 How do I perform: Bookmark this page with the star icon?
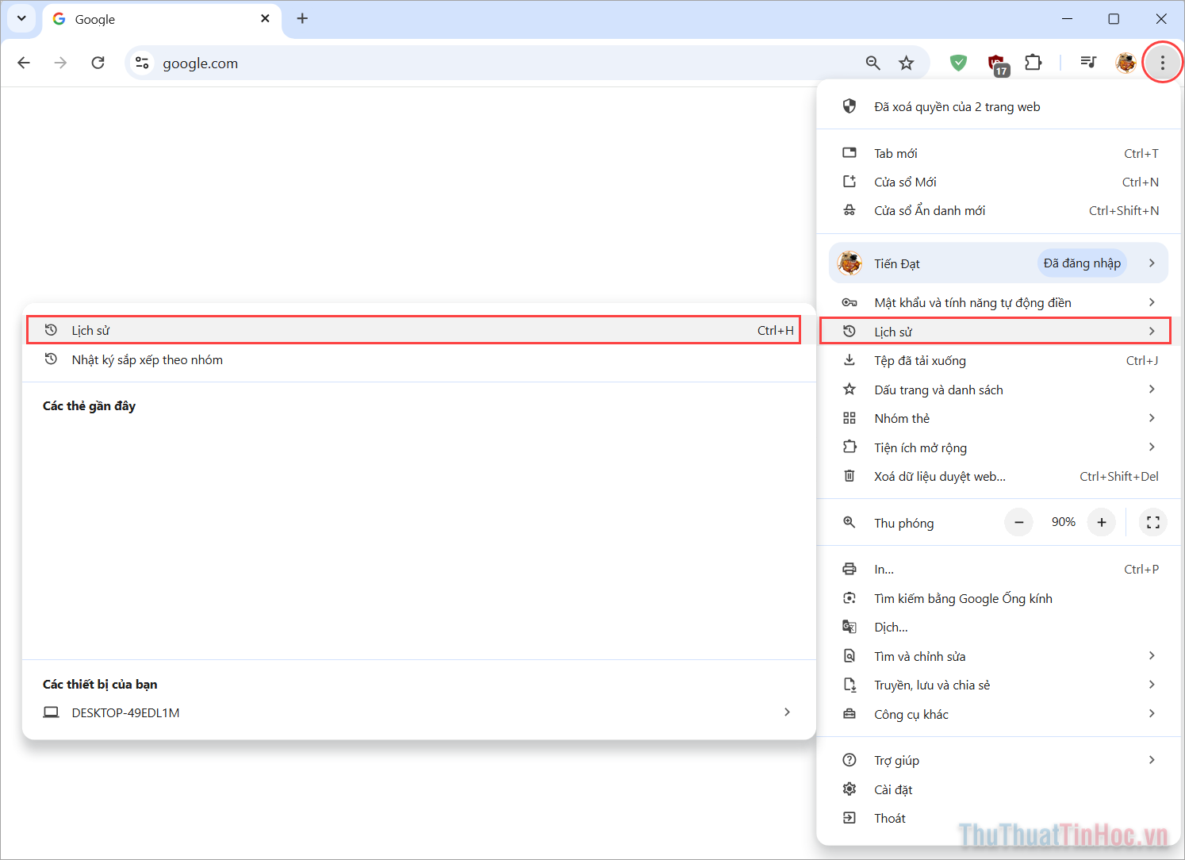[907, 63]
